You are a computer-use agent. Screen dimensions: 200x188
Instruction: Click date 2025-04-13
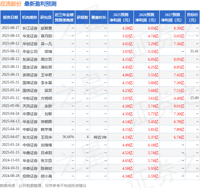point(10,121)
